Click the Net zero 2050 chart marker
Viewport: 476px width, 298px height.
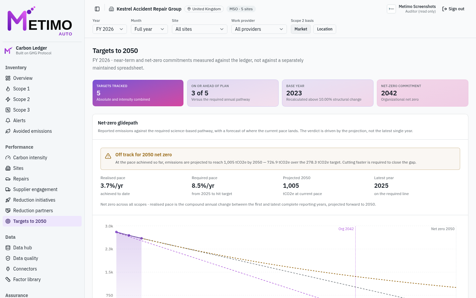[x=443, y=229]
